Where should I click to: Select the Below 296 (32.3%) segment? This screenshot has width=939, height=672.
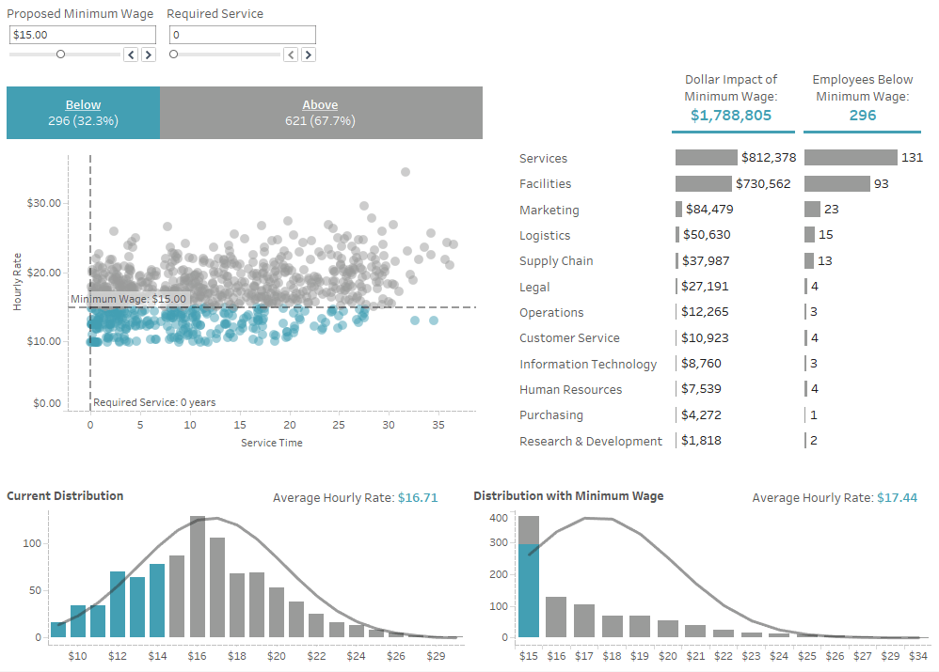[83, 113]
